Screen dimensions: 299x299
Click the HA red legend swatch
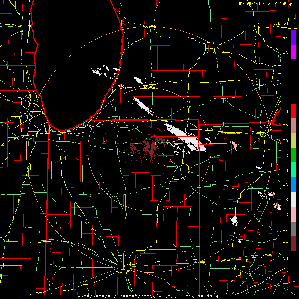pos(293,111)
